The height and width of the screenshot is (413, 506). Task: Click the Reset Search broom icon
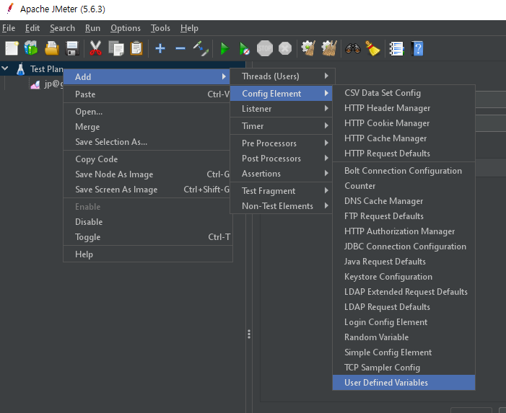click(x=372, y=48)
